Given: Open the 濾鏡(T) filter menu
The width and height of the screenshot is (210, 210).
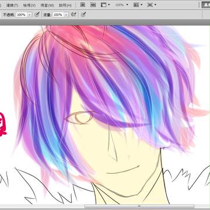Looking at the screenshot, I should (x=12, y=5).
